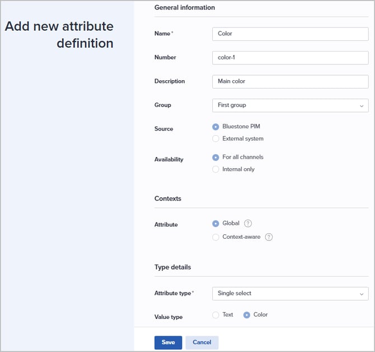
Task: Click the help icon next to Global
Action: pyautogui.click(x=248, y=224)
